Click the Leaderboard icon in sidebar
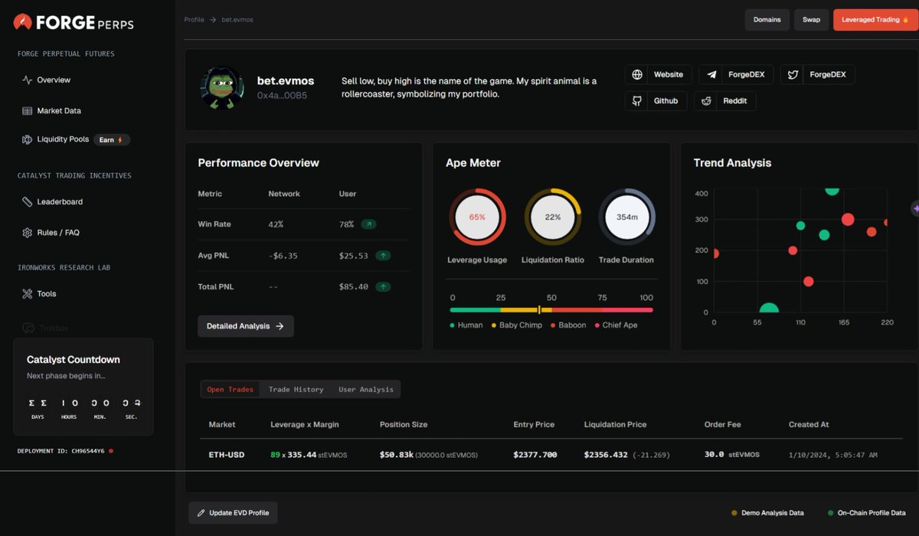Viewport: 919px width, 536px height. 28,201
